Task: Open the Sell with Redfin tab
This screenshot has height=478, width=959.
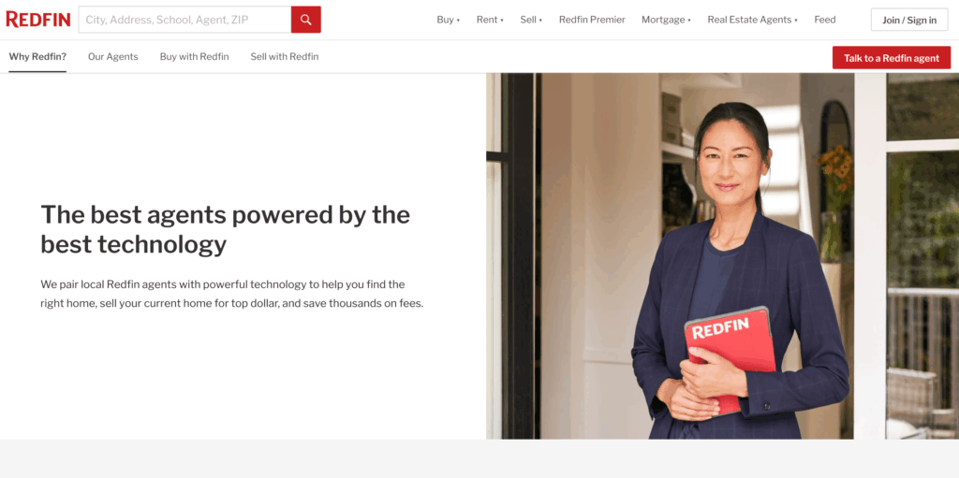Action: click(285, 56)
